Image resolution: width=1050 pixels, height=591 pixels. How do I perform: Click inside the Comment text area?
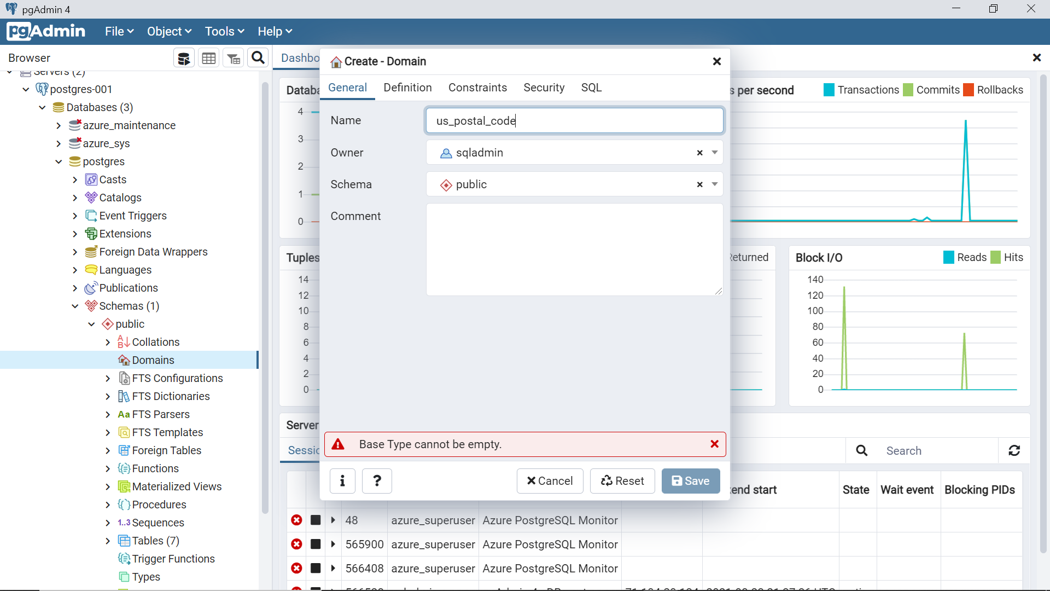[x=574, y=250]
